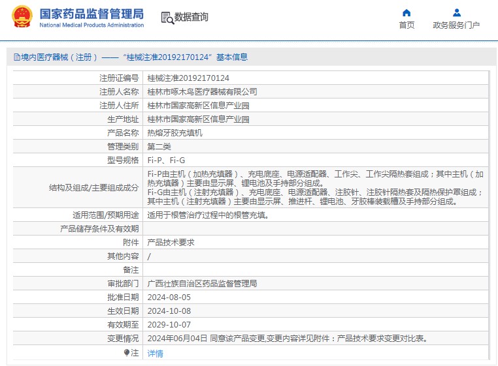Click the 首页 house icon
The width and height of the screenshot is (498, 366).
click(407, 12)
